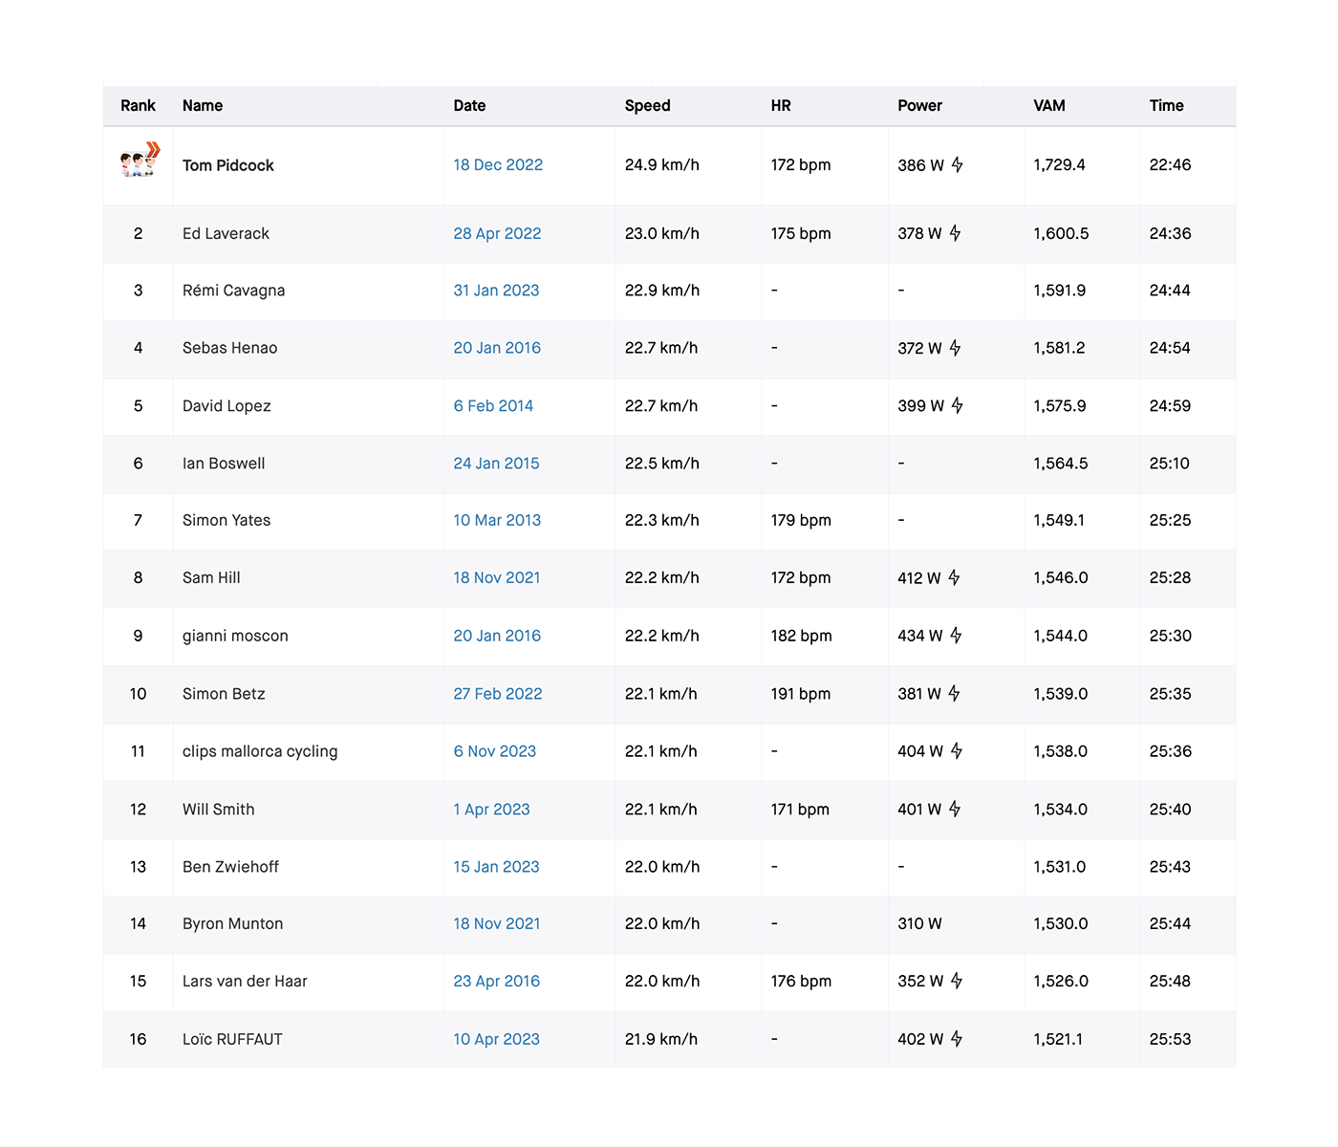Click the leader badge icon beside Tom Pidcock
This screenshot has width=1338, height=1147.
[x=140, y=162]
